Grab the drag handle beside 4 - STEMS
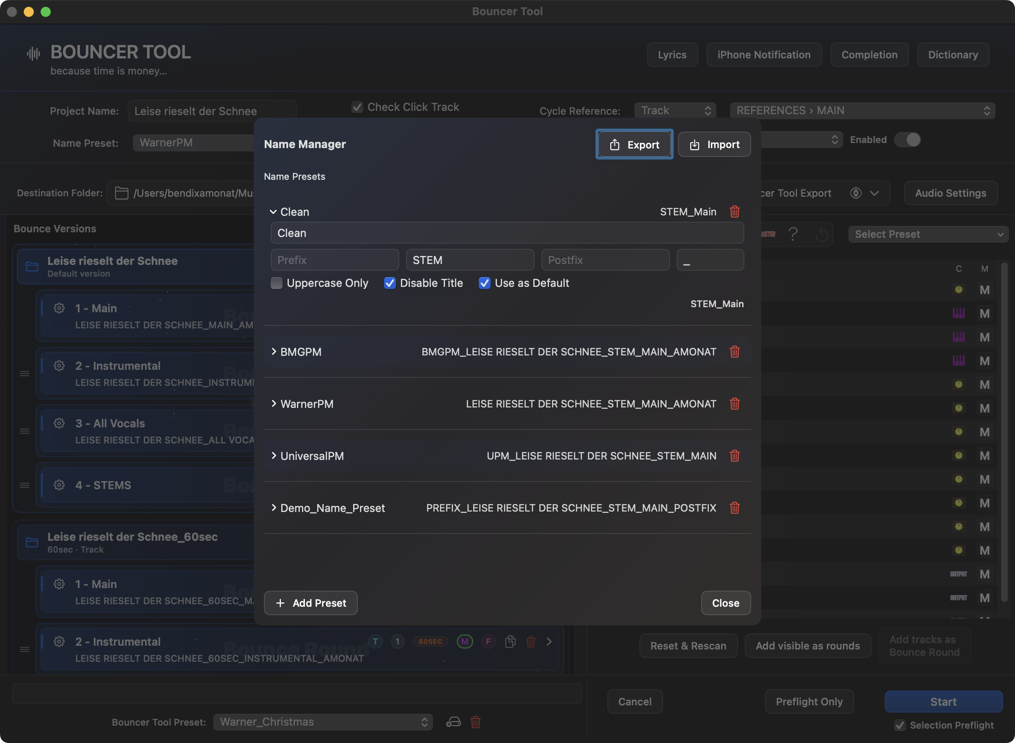 25,485
